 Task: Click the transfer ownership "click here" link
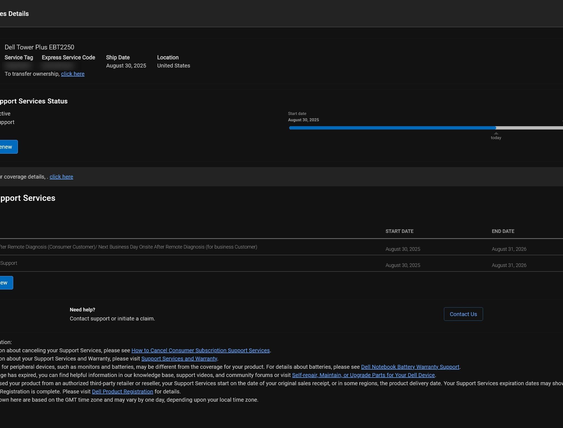(x=73, y=74)
